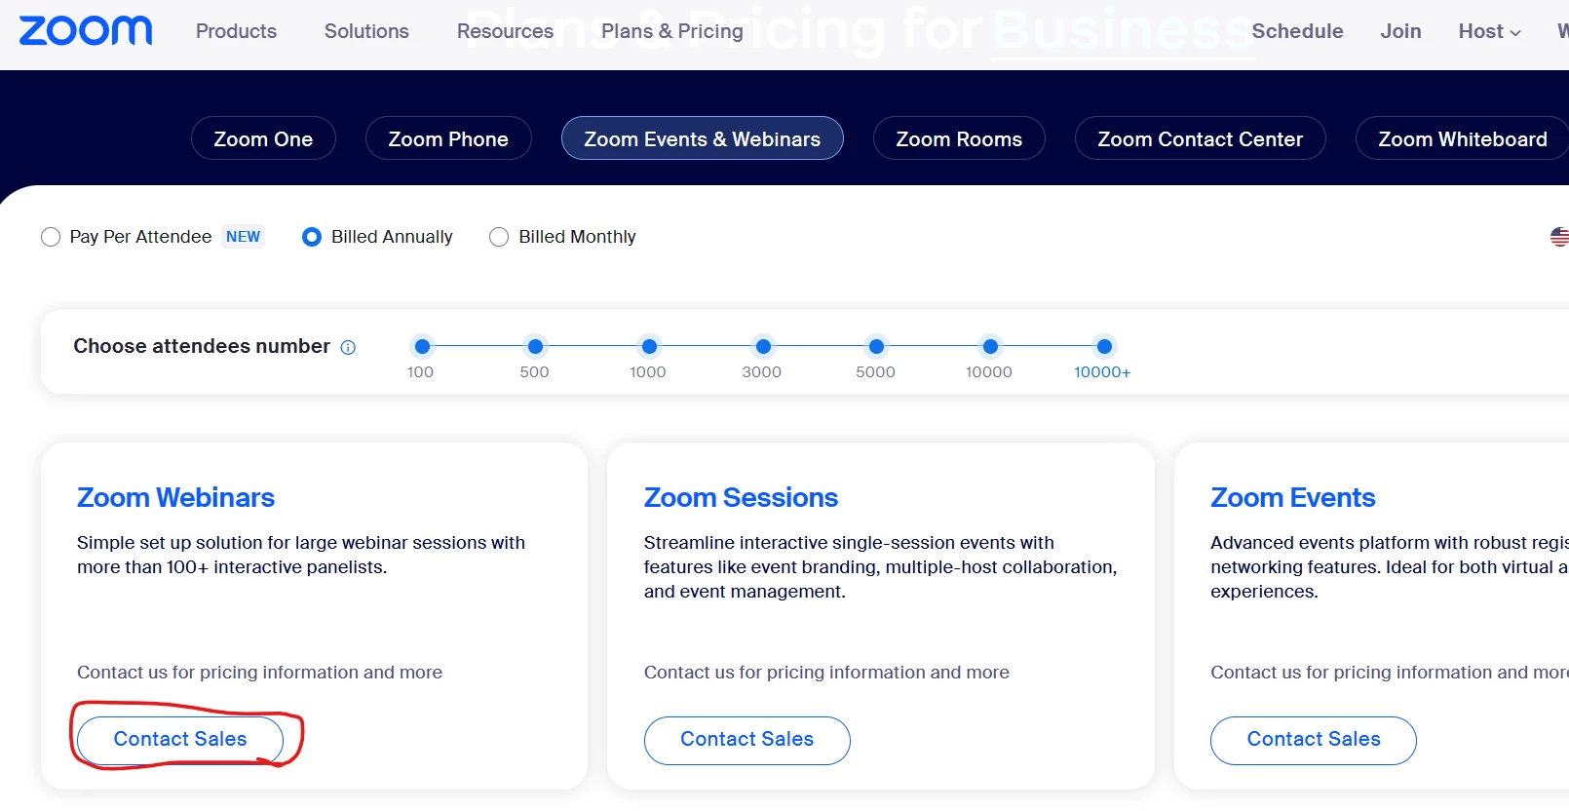Image resolution: width=1569 pixels, height=811 pixels.
Task: Switch to Zoom Rooms tab
Action: click(959, 138)
